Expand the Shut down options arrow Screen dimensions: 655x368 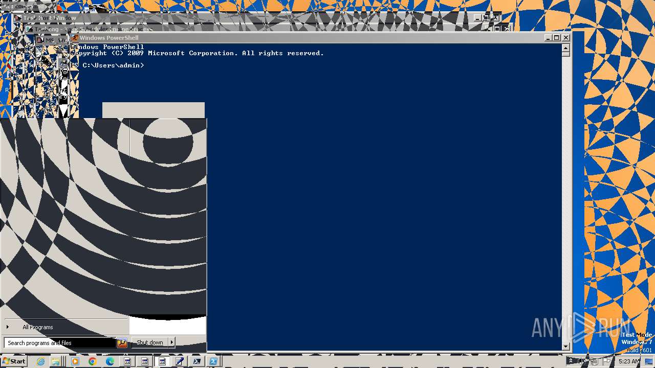(x=172, y=342)
